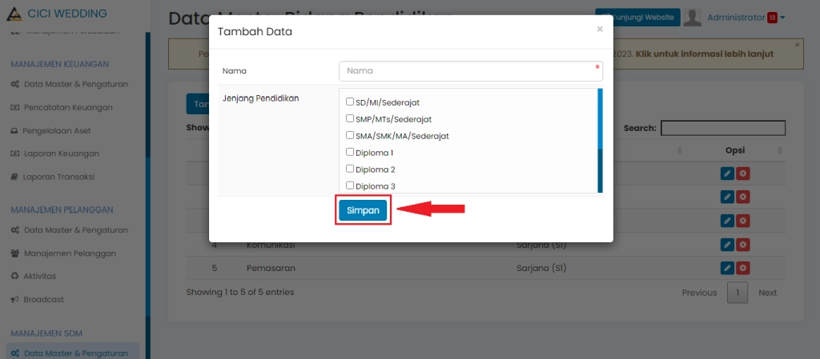
Task: Click the red delete icon for Pemasaran row
Action: [x=743, y=268]
